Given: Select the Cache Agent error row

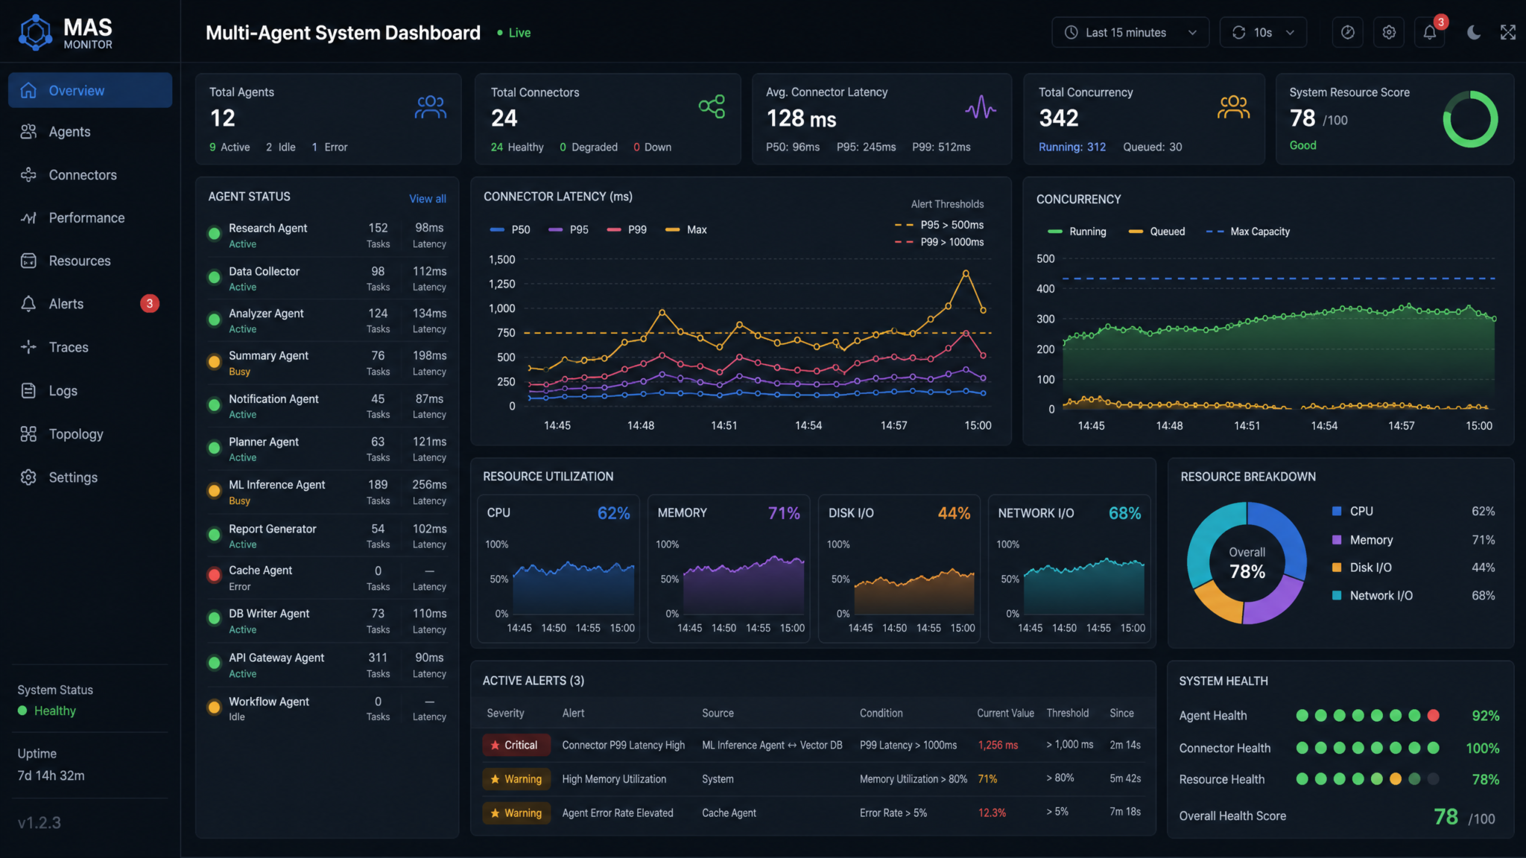Looking at the screenshot, I should 327,577.
